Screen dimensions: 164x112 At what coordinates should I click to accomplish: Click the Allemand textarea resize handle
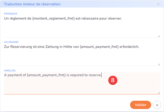[x=159, y=64]
